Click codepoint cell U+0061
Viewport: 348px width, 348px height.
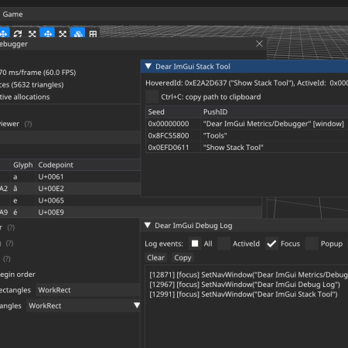51,177
